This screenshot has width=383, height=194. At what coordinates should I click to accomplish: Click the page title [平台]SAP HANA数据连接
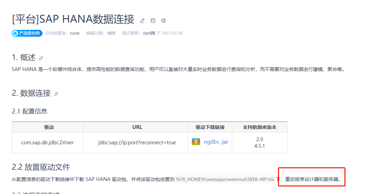(73, 19)
